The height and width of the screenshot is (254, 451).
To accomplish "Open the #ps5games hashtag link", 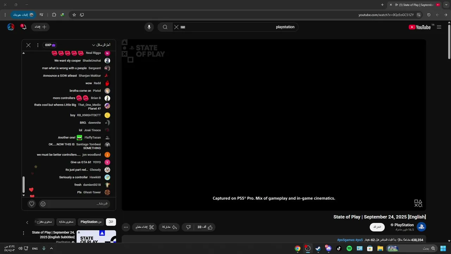I will click(346, 240).
